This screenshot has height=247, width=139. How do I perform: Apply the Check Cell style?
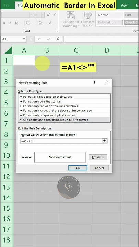pyautogui.click(x=131, y=22)
